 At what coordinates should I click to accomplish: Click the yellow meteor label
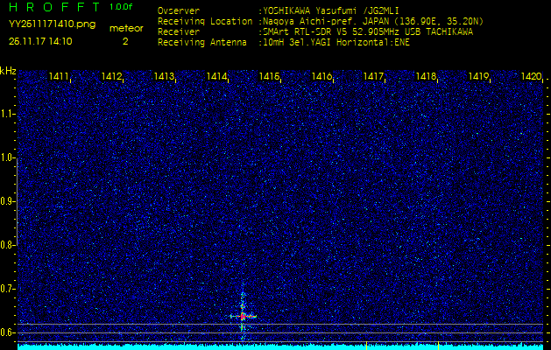point(125,28)
